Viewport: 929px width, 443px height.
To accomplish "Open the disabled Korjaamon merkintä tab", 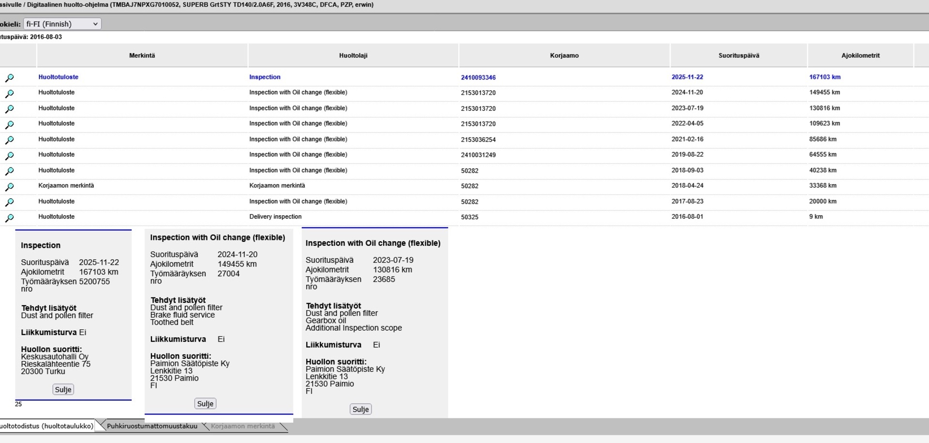I will [x=242, y=426].
